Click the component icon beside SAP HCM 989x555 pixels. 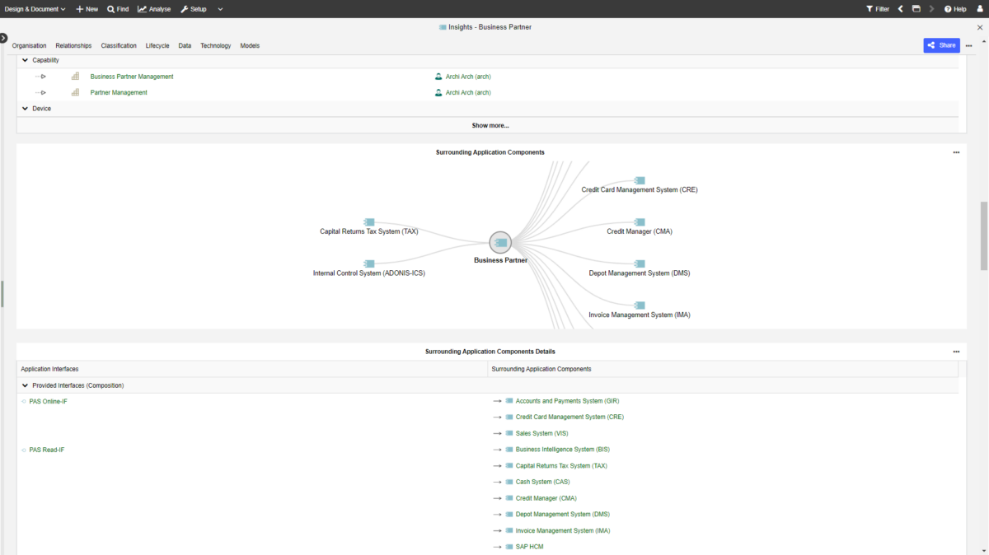click(x=509, y=546)
